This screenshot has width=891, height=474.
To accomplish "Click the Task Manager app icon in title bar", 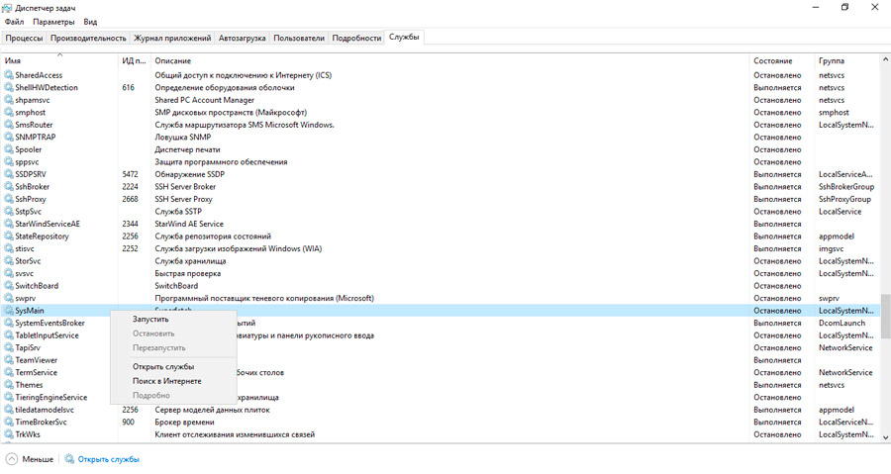I will [x=8, y=7].
